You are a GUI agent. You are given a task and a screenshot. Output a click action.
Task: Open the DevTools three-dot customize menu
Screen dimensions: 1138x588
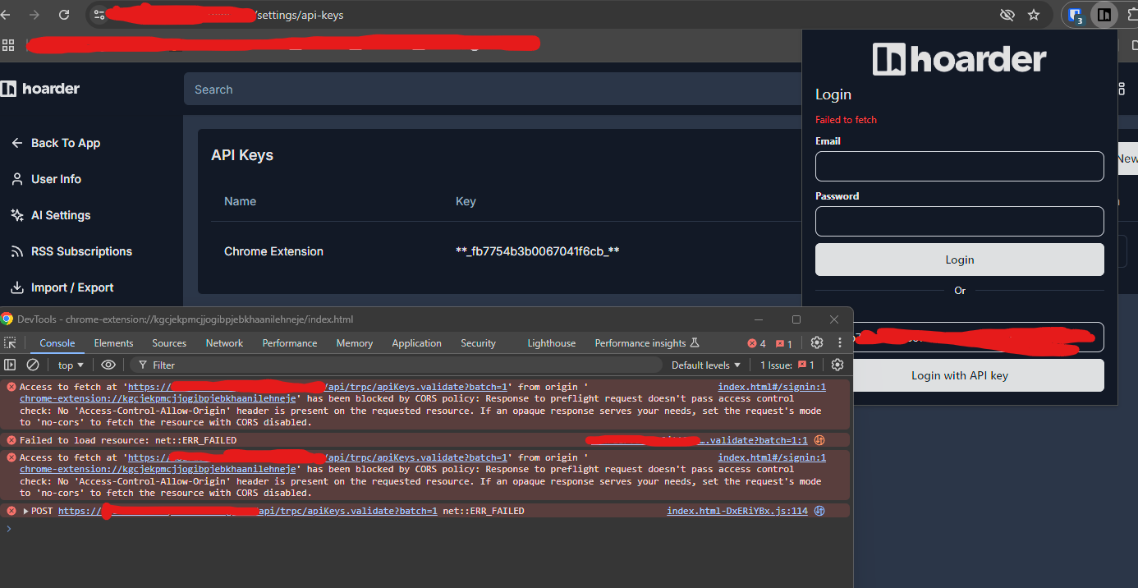[840, 343]
